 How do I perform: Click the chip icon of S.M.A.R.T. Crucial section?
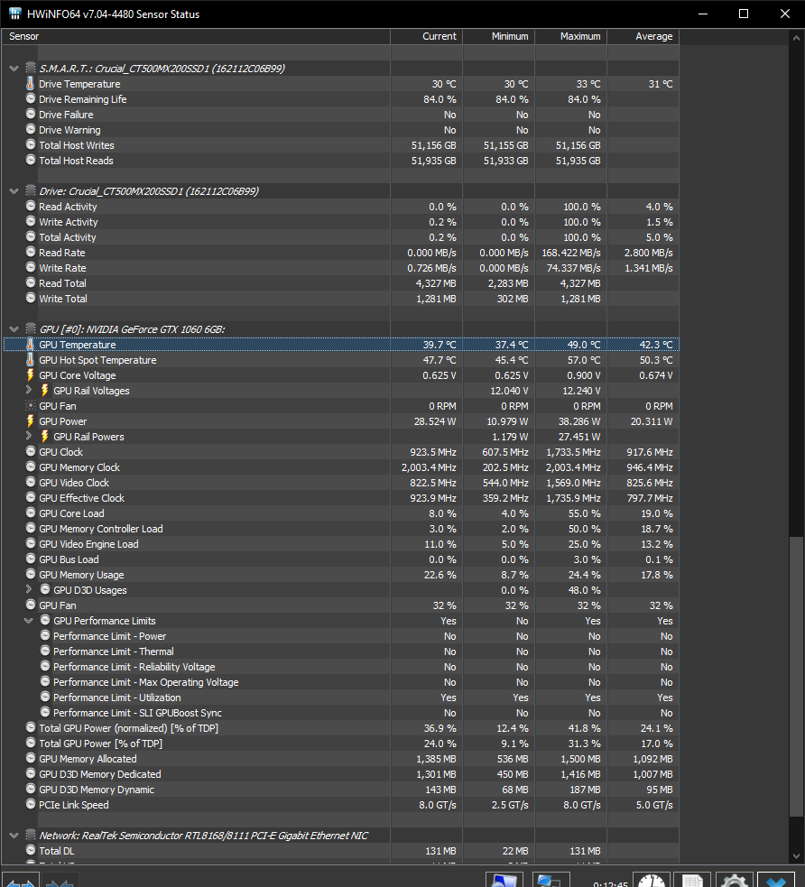[31, 68]
